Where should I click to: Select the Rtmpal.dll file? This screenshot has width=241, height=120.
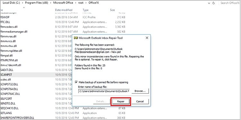[7, 55]
